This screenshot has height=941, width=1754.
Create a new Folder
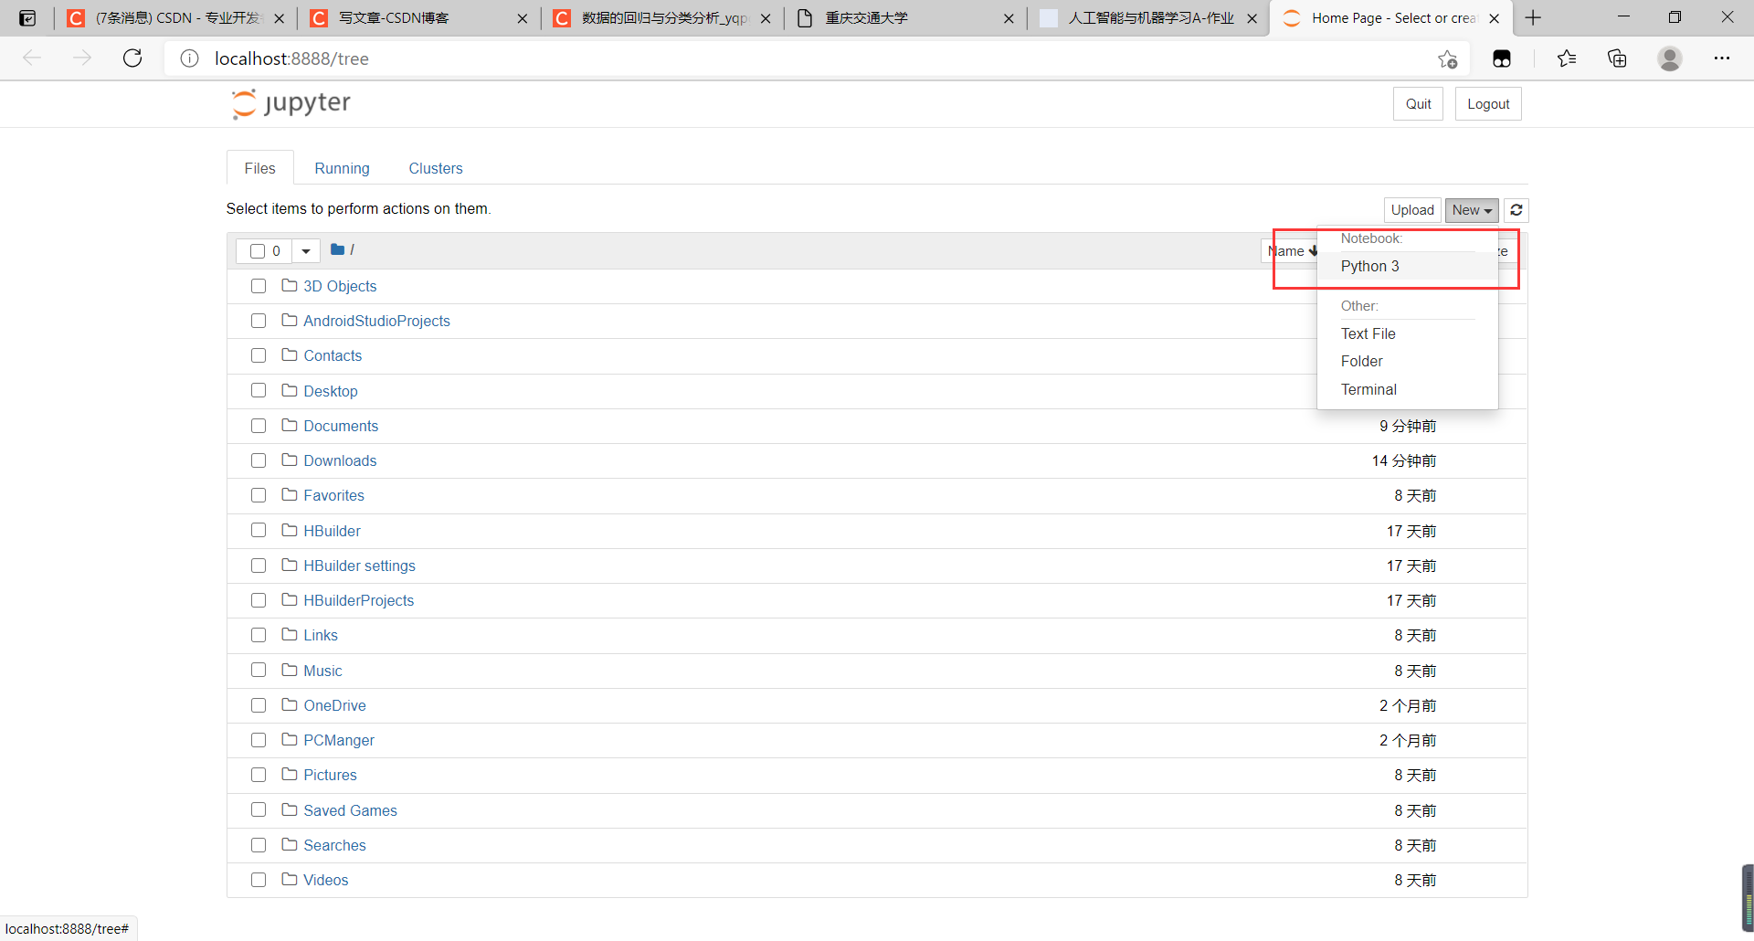(1407, 361)
